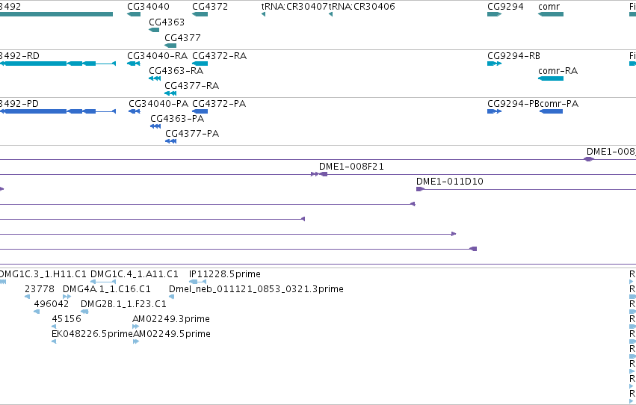Click the EK048226.5prime arrow glyph
This screenshot has height=405, width=636.
pos(54,341)
